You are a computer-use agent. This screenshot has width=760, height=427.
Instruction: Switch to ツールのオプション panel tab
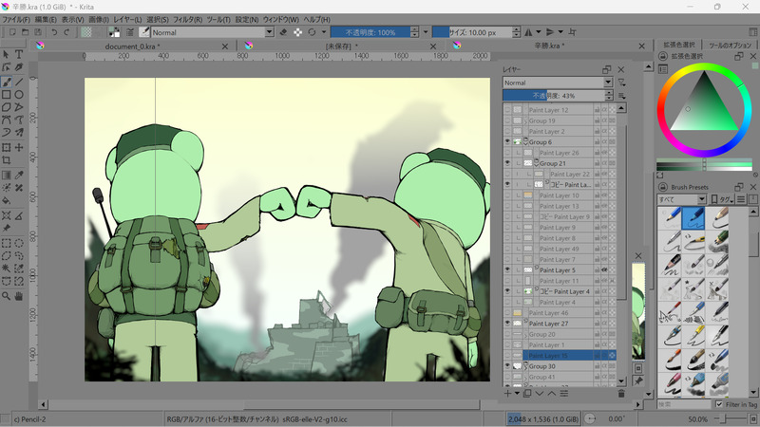click(730, 46)
